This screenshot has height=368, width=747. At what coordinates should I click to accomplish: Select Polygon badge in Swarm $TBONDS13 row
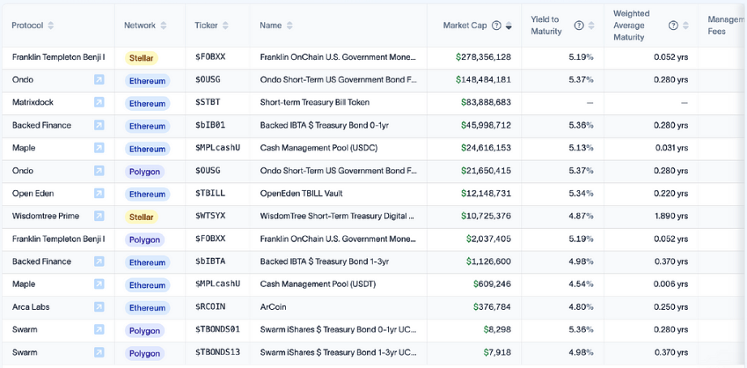coord(144,353)
